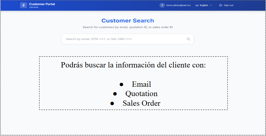This screenshot has height=136, width=266.
Task: Click the Z logo icon in header
Action: (x=23, y=5)
